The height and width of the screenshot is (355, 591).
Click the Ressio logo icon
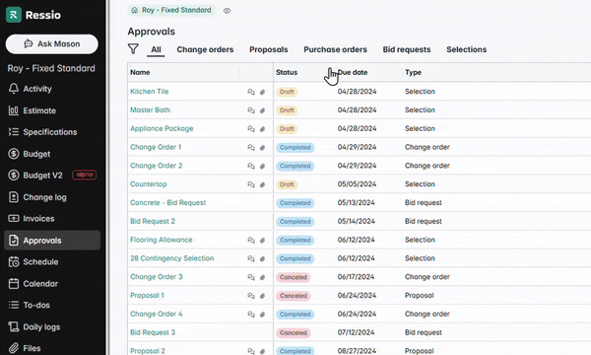tap(14, 15)
